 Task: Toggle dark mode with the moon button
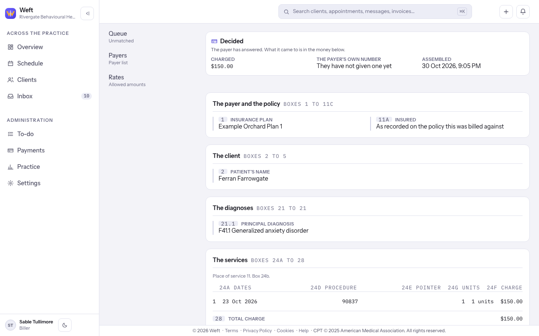coord(65,325)
